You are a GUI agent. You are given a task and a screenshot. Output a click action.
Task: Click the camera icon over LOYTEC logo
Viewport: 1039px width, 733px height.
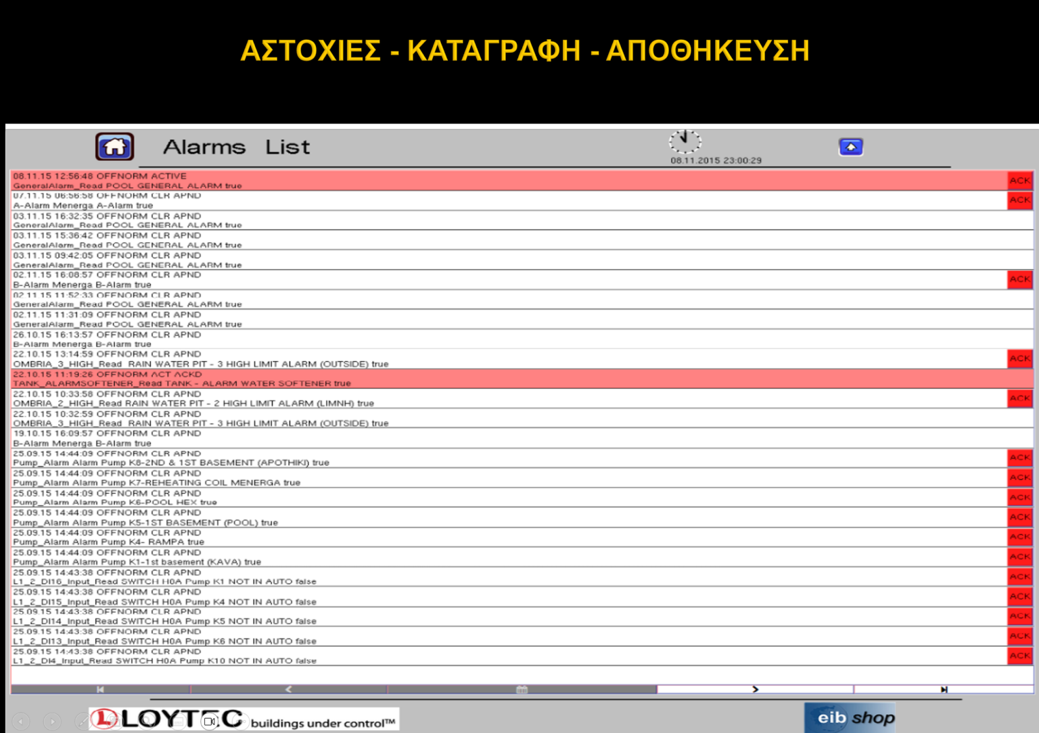(x=209, y=722)
